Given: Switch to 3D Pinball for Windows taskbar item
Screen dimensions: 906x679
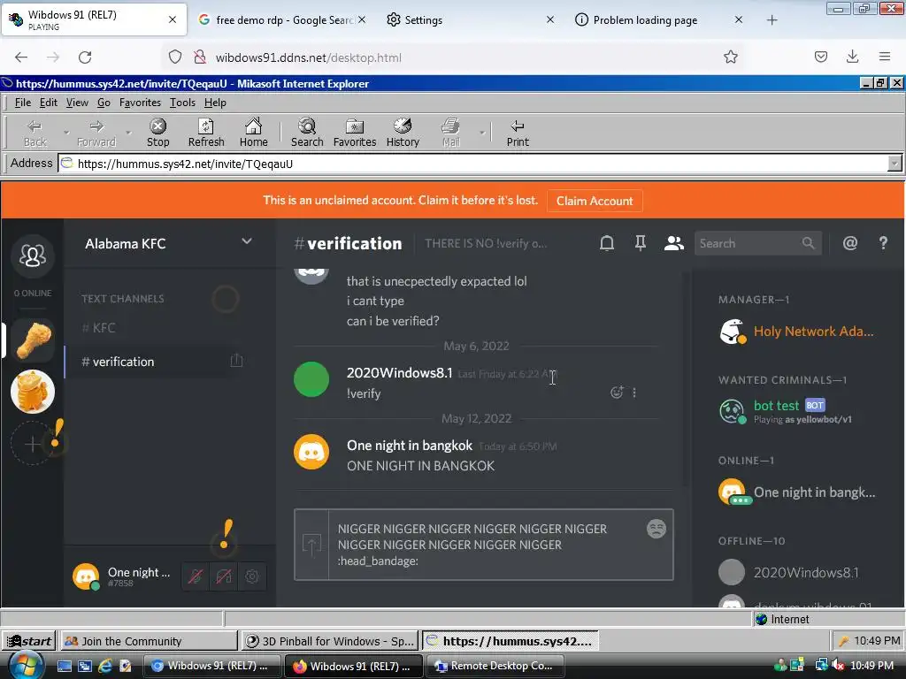Looking at the screenshot, I should pyautogui.click(x=331, y=641).
